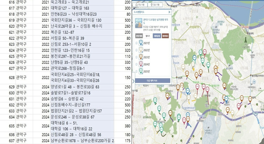Image resolution: width=264 pixels, height=144 pixels.
Task: Click the 장소 이동 button
Action: tap(156, 5)
